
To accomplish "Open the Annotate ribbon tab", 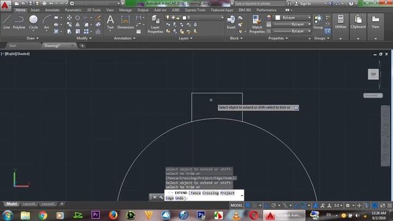I will click(52, 10).
